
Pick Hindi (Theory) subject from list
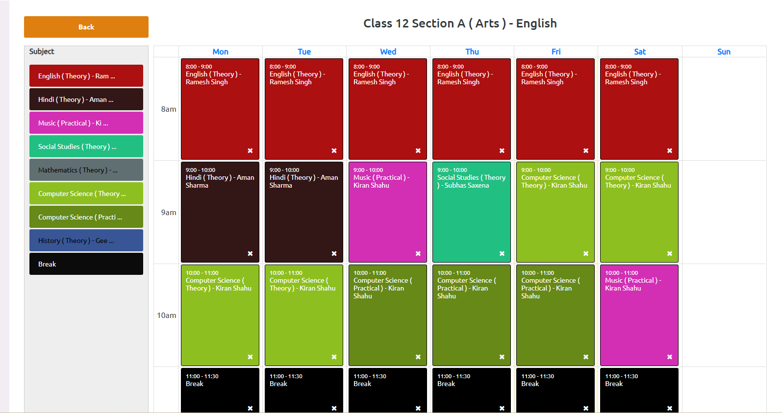[86, 99]
